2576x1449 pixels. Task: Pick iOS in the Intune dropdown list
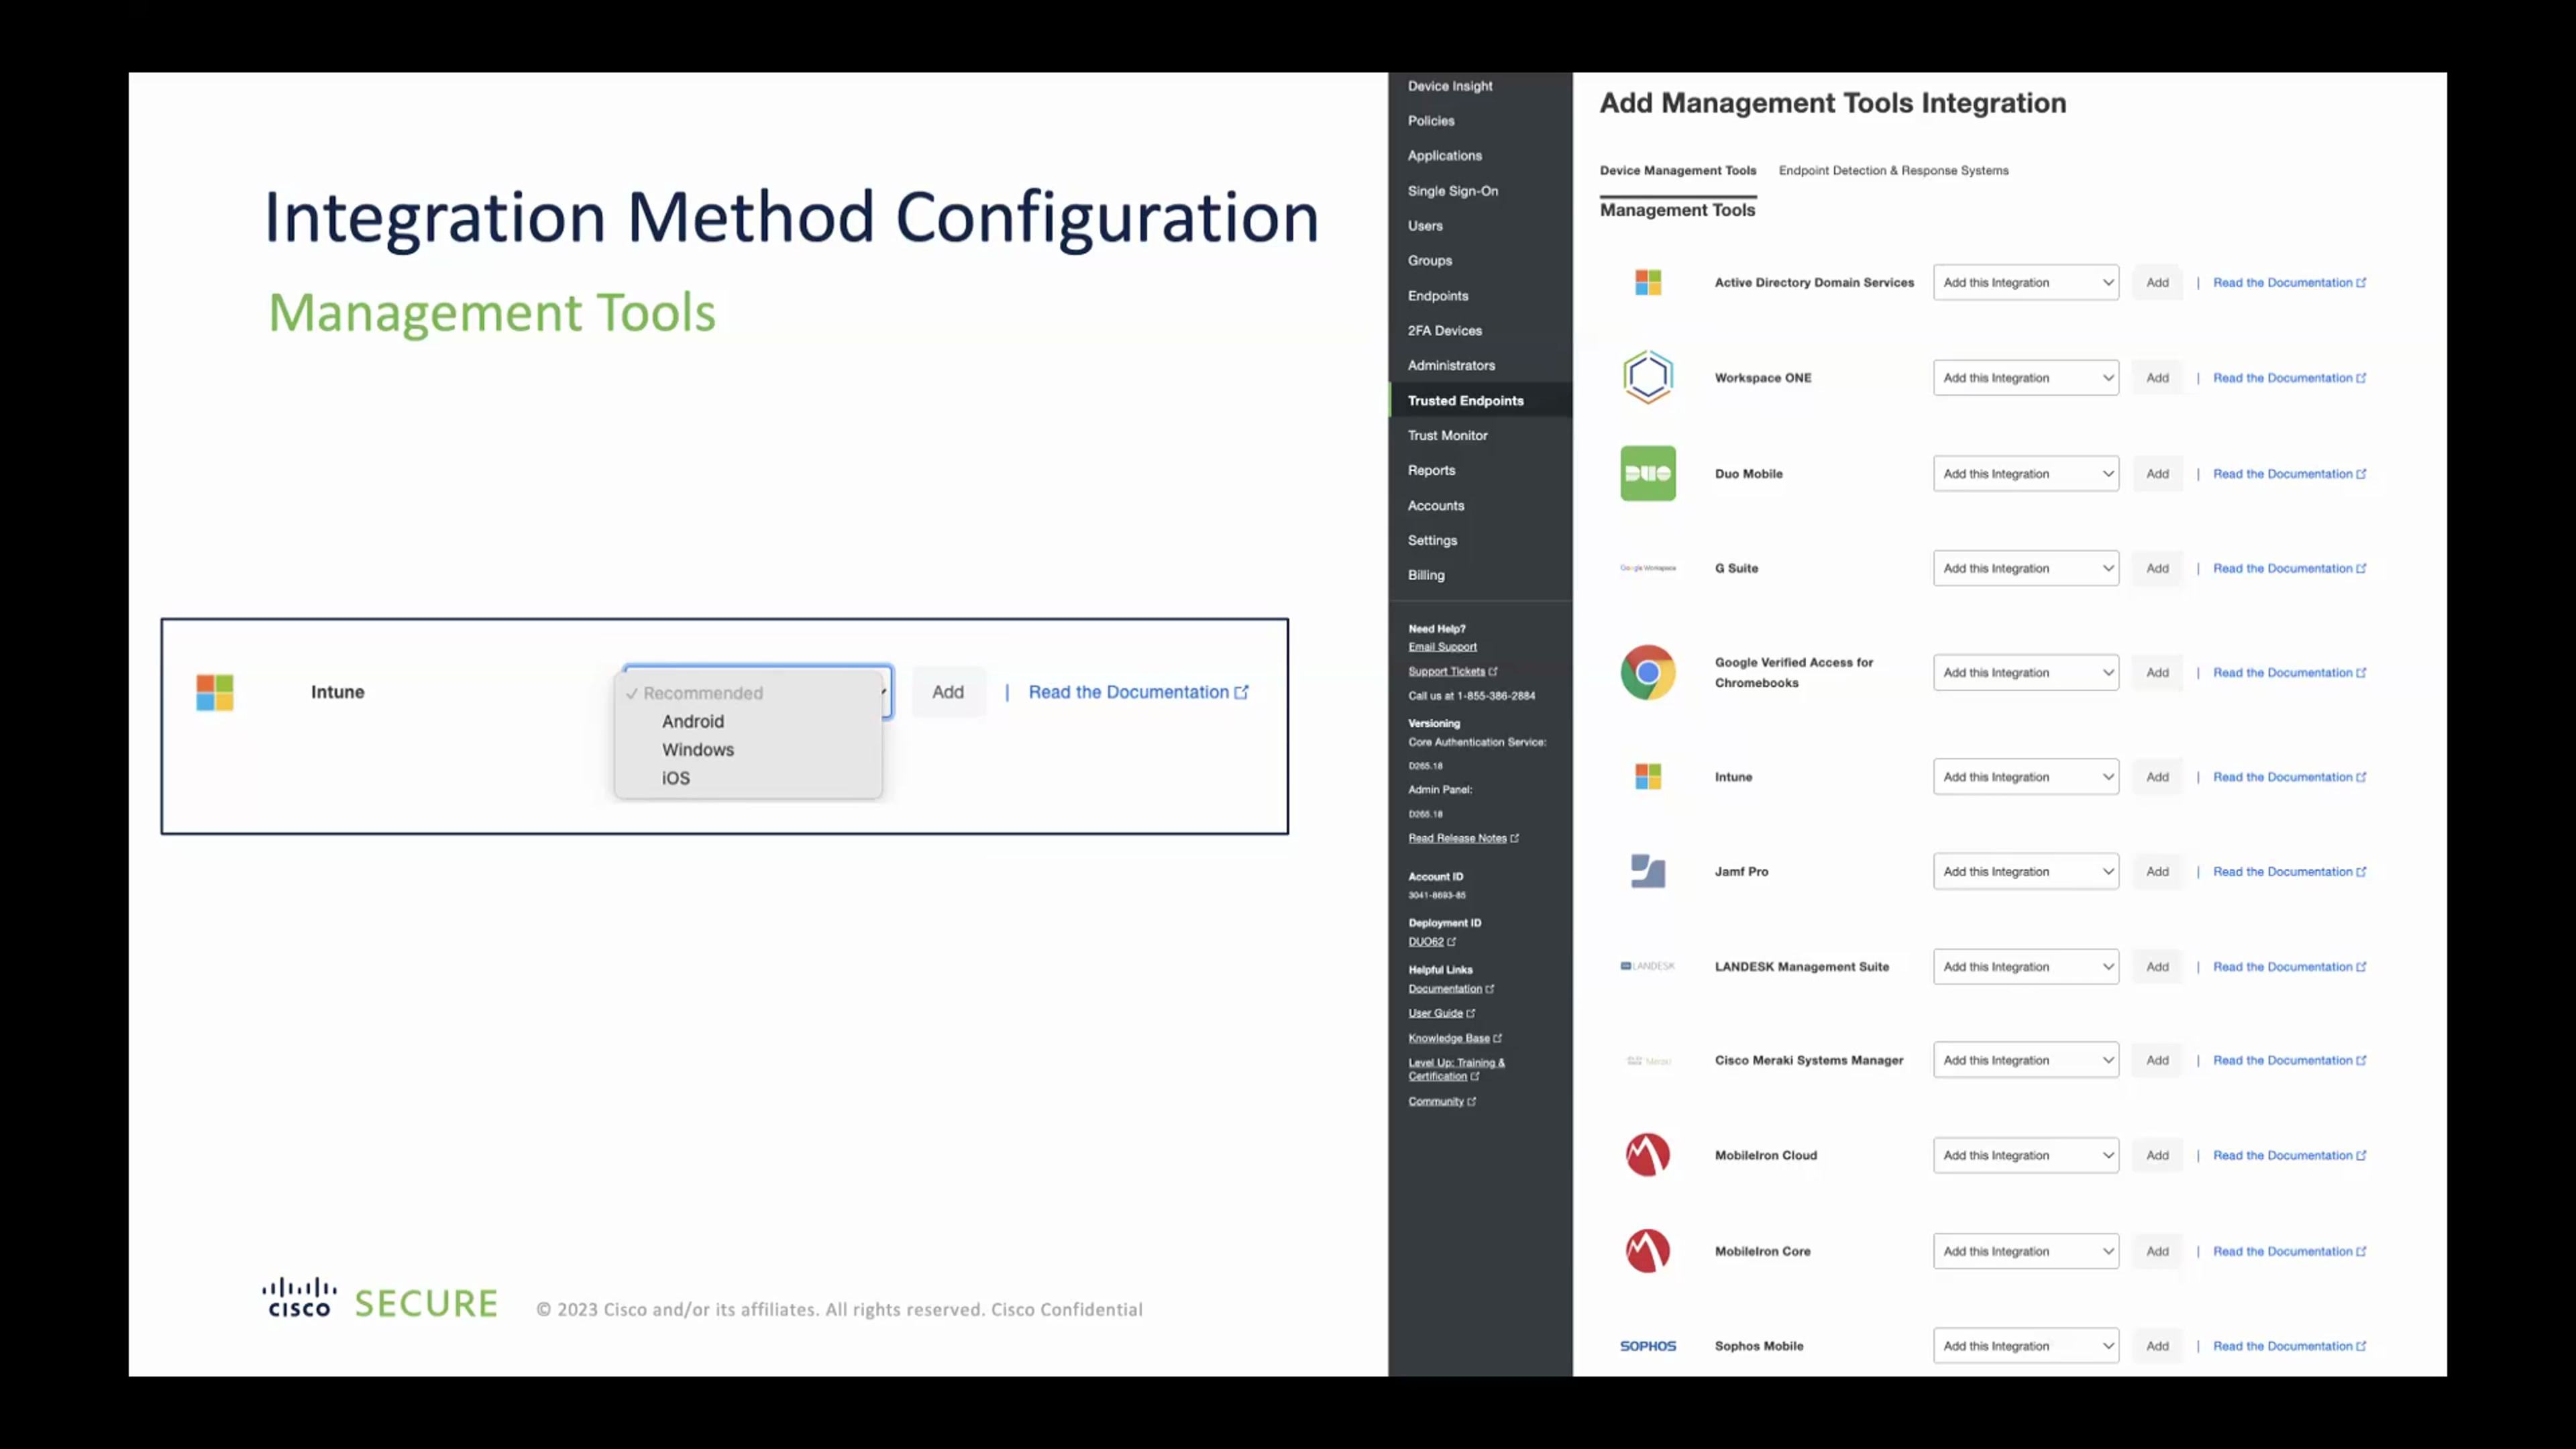pos(675,778)
